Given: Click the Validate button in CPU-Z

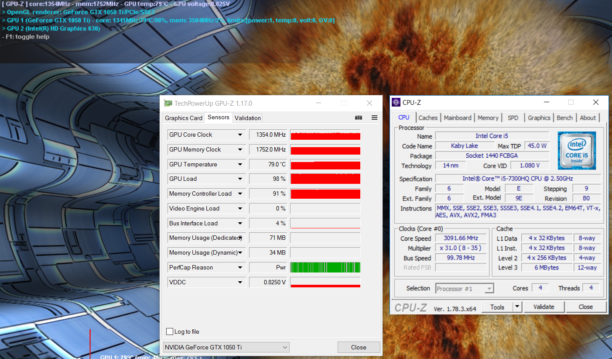Looking at the screenshot, I should [544, 307].
